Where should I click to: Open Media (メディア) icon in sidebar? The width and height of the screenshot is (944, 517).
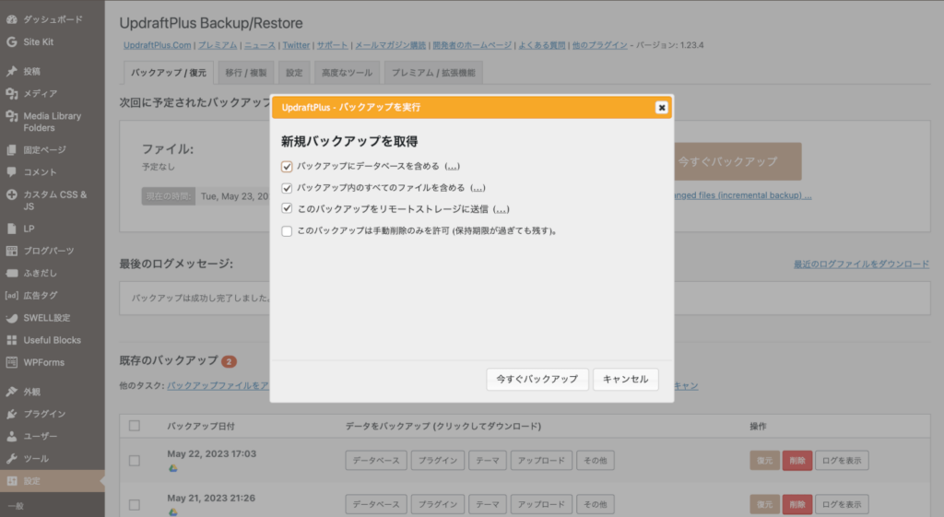(11, 93)
